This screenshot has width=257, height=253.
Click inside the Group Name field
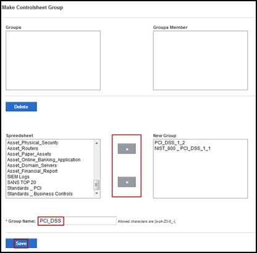coord(77,221)
